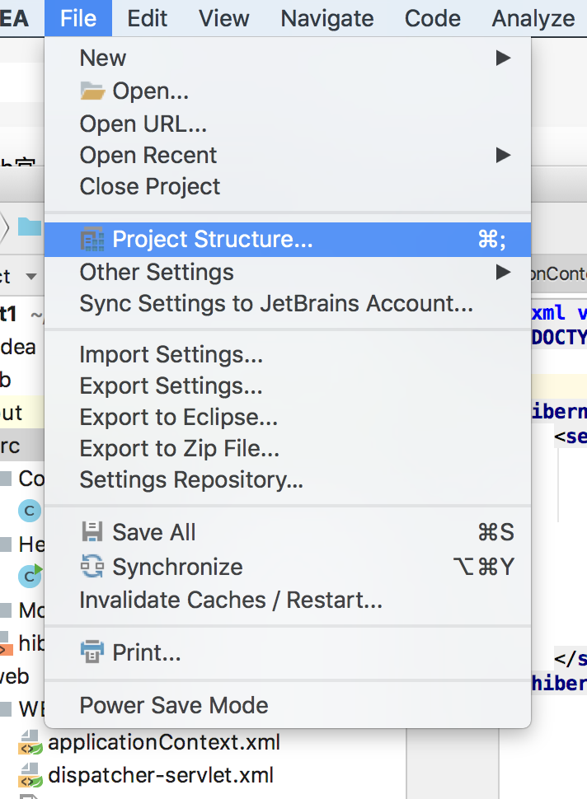Select applicationContext.xml in project tree
The width and height of the screenshot is (587, 799).
click(164, 742)
